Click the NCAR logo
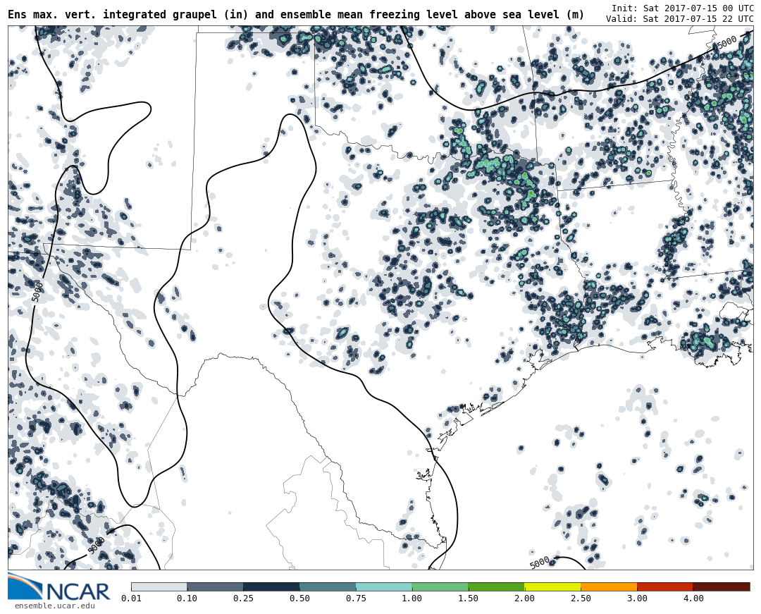 coord(59,587)
